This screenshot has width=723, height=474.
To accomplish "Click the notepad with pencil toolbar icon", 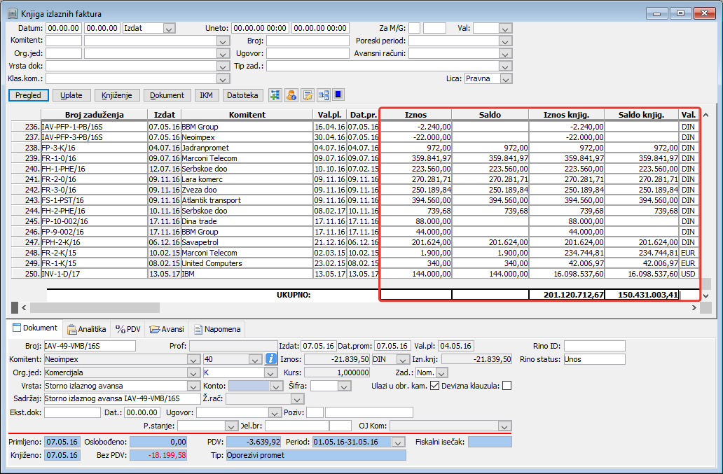I will coord(308,95).
